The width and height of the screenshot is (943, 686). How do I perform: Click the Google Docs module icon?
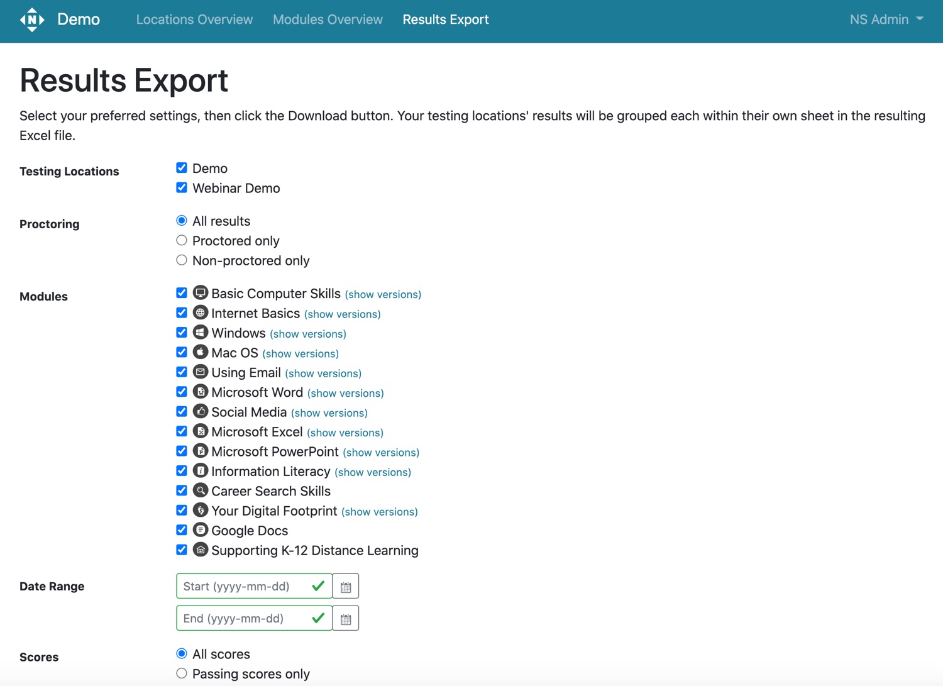click(200, 530)
